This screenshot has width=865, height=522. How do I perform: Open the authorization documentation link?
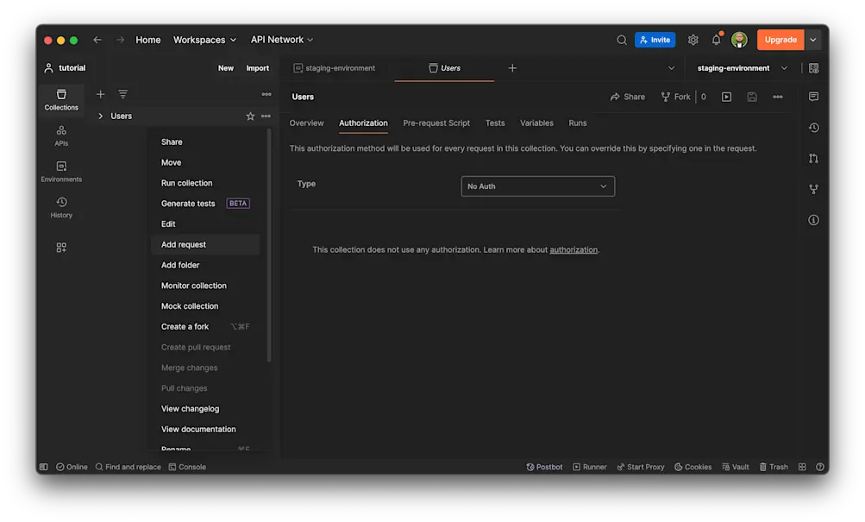(574, 249)
